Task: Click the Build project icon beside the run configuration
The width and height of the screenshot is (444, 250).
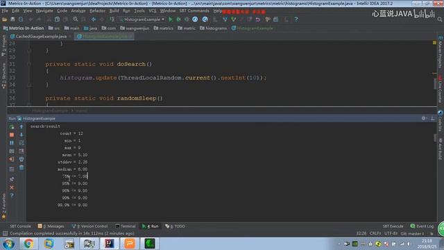Action: (112, 19)
